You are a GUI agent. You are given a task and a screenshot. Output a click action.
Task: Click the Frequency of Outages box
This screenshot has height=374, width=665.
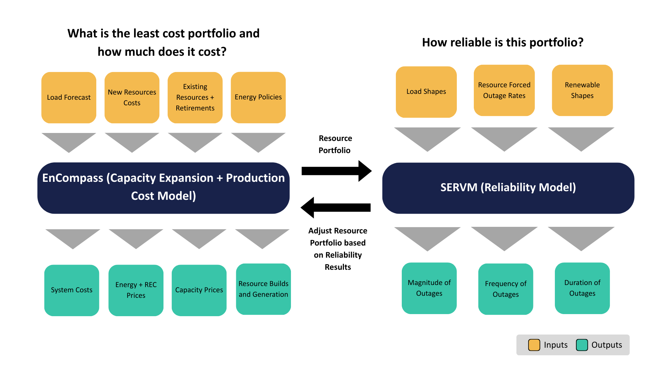506,289
